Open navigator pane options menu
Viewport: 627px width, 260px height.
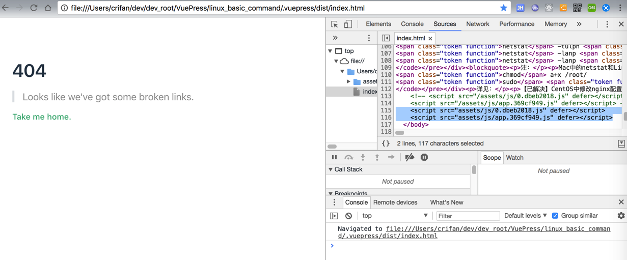(x=369, y=38)
